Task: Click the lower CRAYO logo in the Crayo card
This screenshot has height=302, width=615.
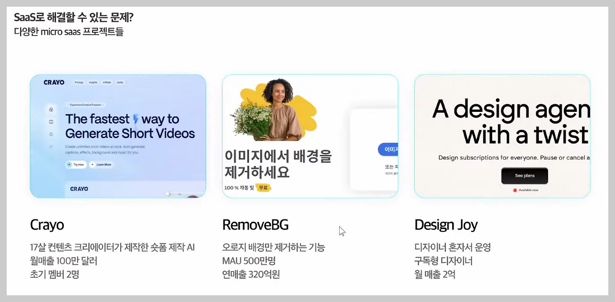Action: 79,189
